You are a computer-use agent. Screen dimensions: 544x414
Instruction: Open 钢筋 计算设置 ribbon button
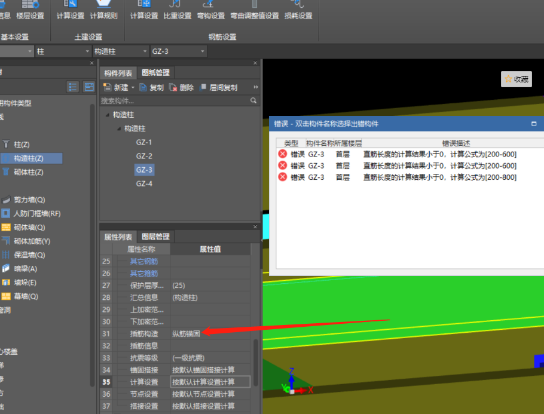pyautogui.click(x=144, y=10)
